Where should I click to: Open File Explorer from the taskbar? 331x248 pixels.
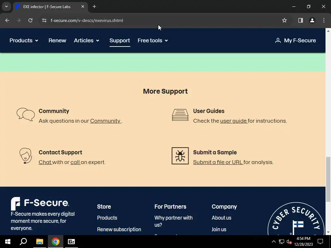tap(39, 242)
